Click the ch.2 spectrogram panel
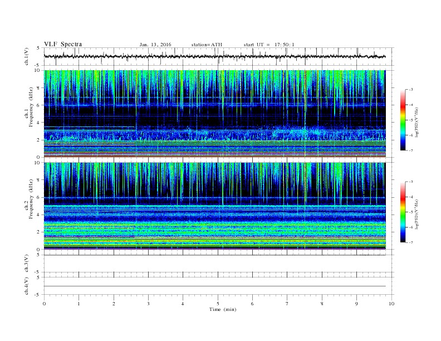Image resolution: width=441 pixels, height=341 pixels. 214,206
